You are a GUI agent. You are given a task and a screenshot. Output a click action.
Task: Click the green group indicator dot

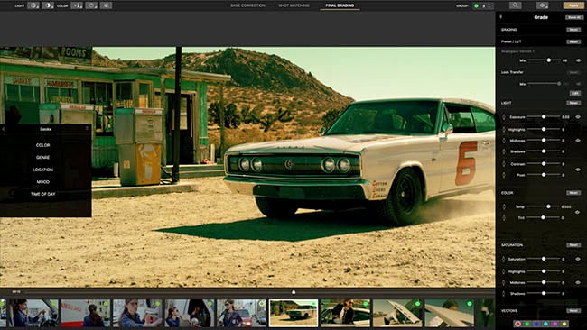pyautogui.click(x=476, y=6)
